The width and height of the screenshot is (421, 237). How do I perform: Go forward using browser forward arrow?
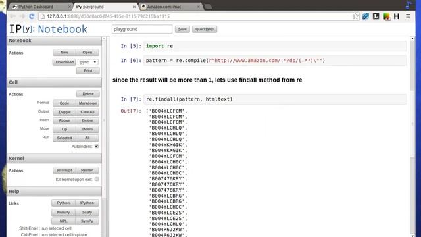click(x=22, y=16)
